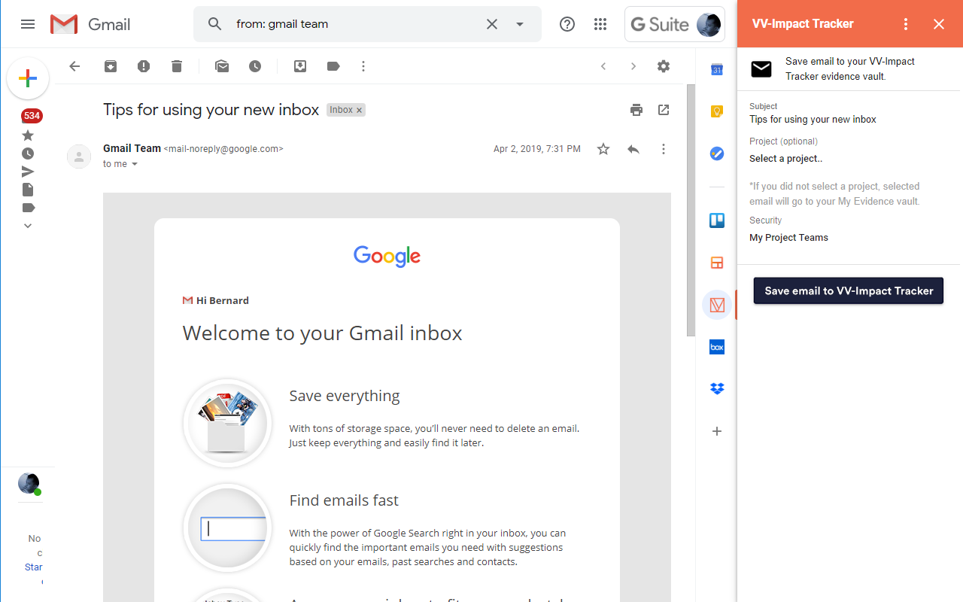Click 'Save email to VV-Impact Tracker' button
The width and height of the screenshot is (963, 602).
point(849,291)
